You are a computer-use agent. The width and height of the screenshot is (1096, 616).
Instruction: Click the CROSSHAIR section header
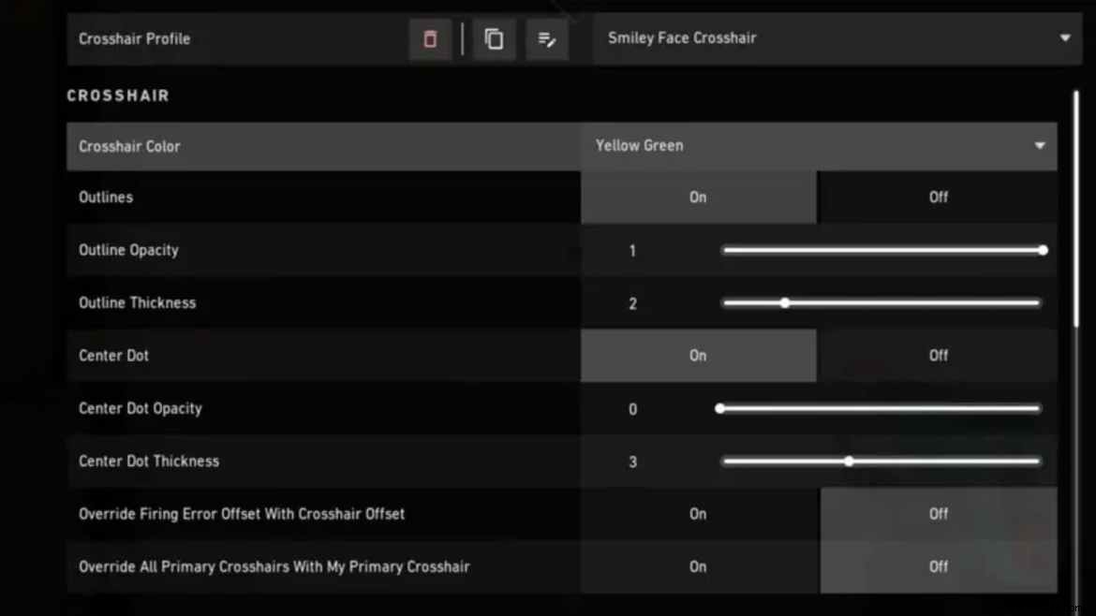[118, 95]
